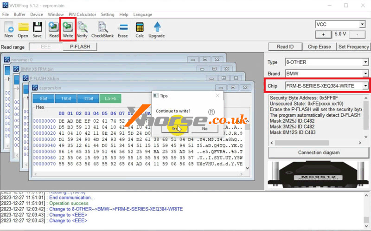Select the P-FLASH read range tab
The image size is (371, 231).
click(x=80, y=46)
